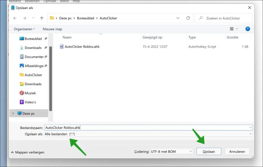Go back with the left arrow
The width and height of the screenshot is (263, 167).
tap(15, 18)
